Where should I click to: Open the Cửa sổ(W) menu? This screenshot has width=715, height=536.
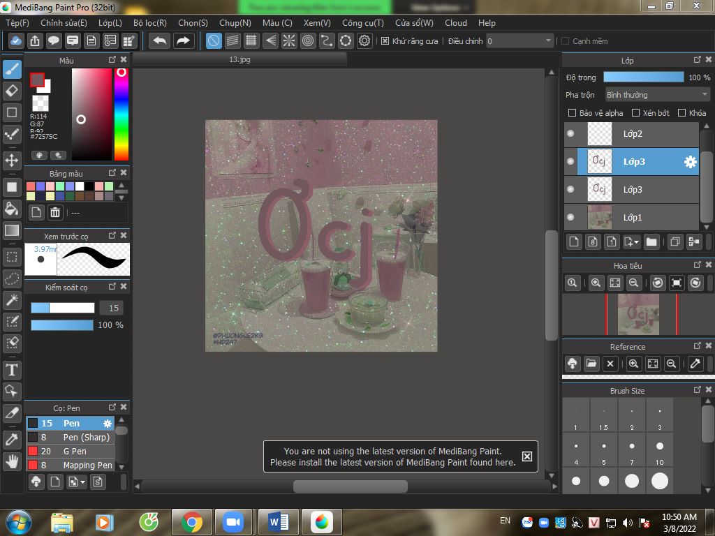[x=414, y=23]
